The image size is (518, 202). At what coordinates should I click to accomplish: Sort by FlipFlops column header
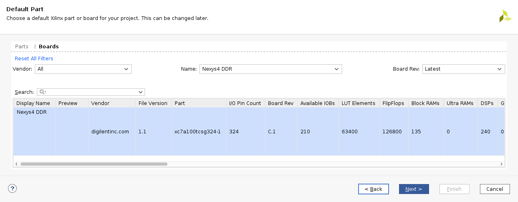pos(394,103)
